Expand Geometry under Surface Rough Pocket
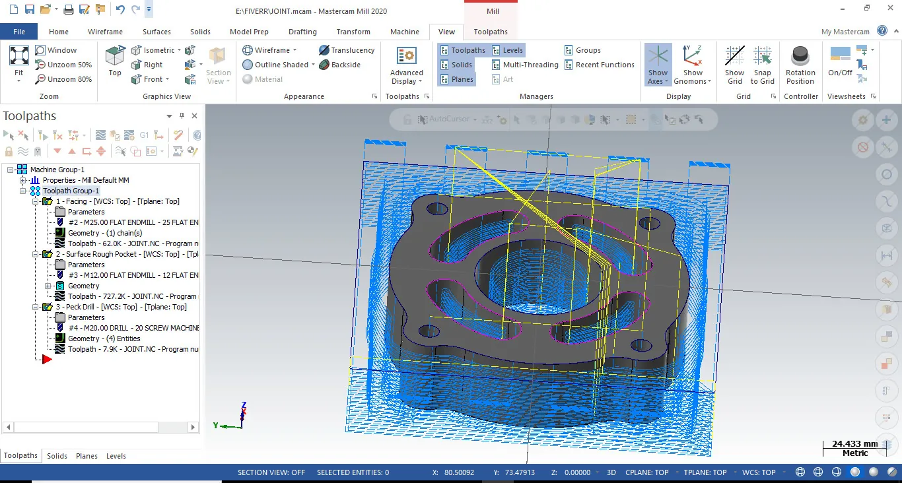 coord(48,286)
